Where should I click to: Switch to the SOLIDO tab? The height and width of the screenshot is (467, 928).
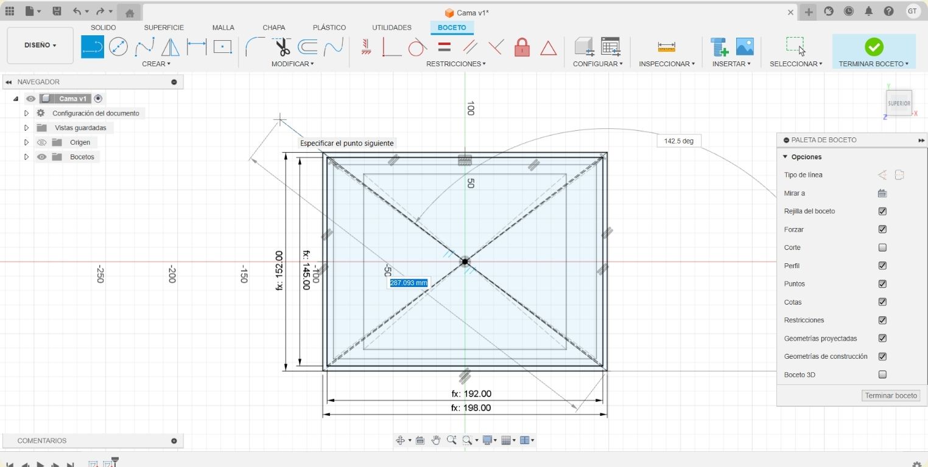click(103, 27)
